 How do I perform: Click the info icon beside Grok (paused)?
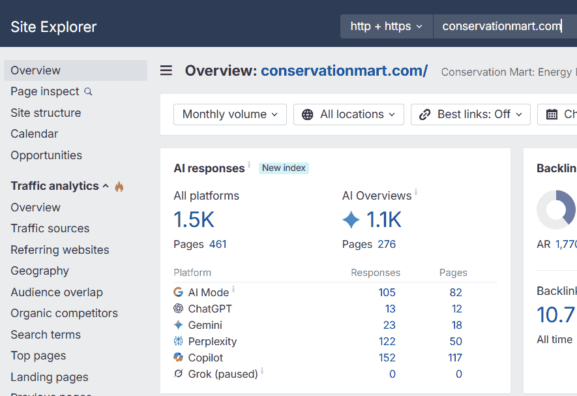262,371
